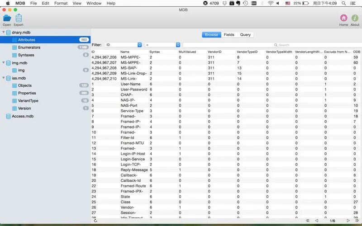Sort by the Syntax column header
The image size is (362, 226).
click(x=155, y=52)
